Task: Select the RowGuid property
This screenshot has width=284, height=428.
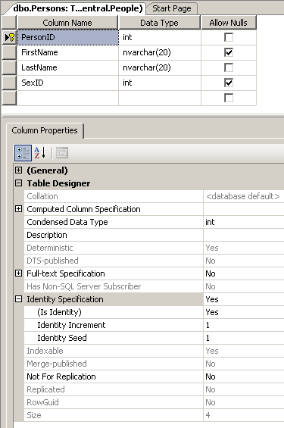Action: [114, 402]
